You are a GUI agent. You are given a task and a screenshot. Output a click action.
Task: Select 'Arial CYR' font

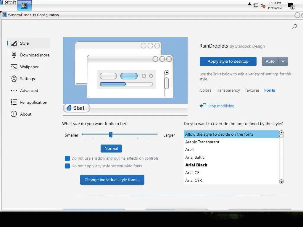click(x=231, y=180)
